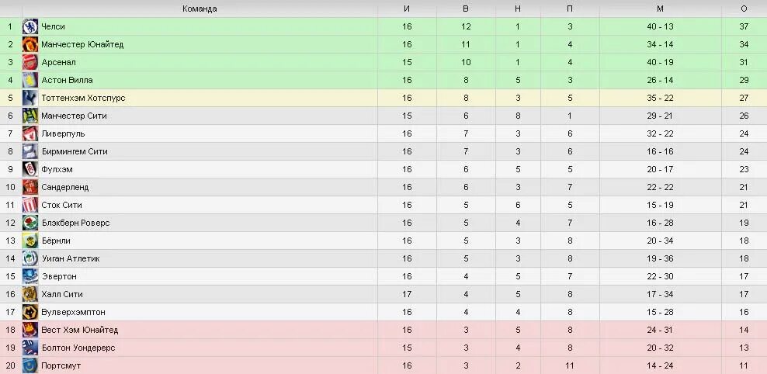Click the Wolverhampton wolf badge icon

coord(29,312)
